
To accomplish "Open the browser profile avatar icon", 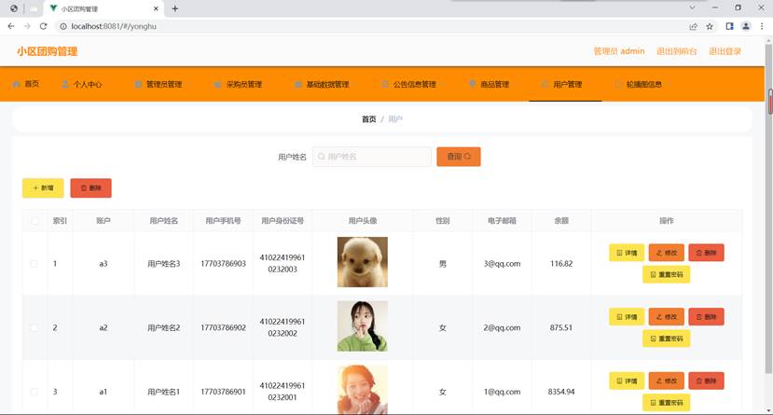I will coord(746,27).
